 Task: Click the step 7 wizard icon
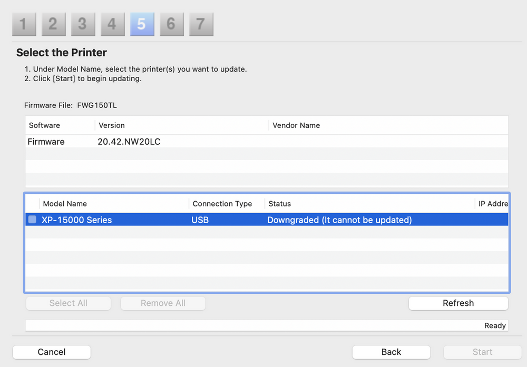tap(201, 24)
